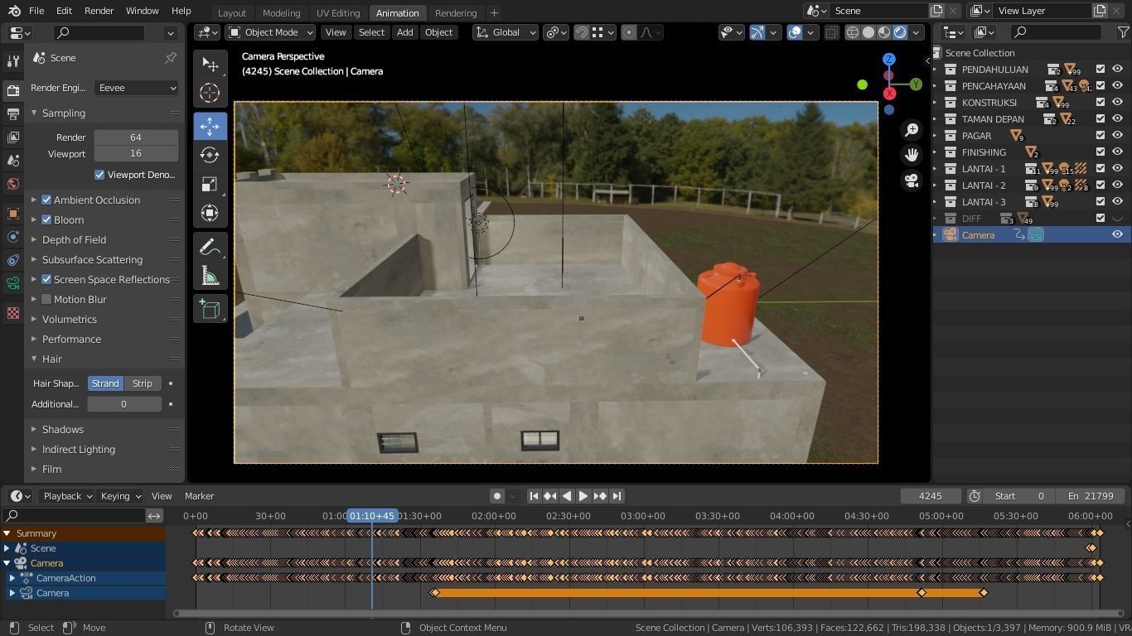
Task: Pick the Measure tool
Action: tap(210, 276)
